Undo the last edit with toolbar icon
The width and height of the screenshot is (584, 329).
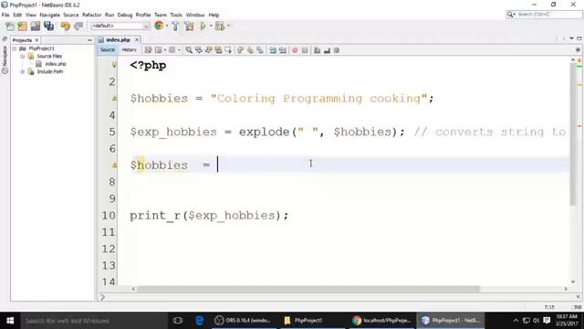coord(65,27)
